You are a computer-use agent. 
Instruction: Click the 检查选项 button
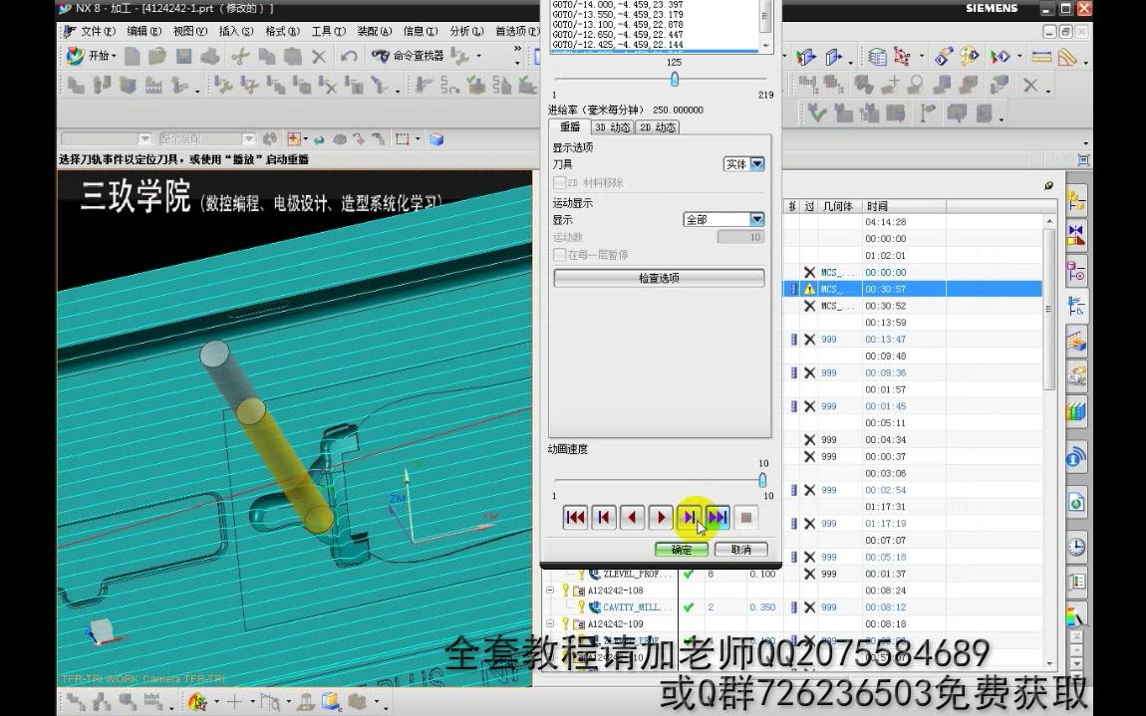coord(659,278)
